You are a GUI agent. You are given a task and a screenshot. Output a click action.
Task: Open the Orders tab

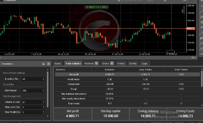point(108,64)
